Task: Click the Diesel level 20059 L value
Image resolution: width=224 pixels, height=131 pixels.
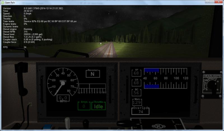Action: tap(33, 34)
